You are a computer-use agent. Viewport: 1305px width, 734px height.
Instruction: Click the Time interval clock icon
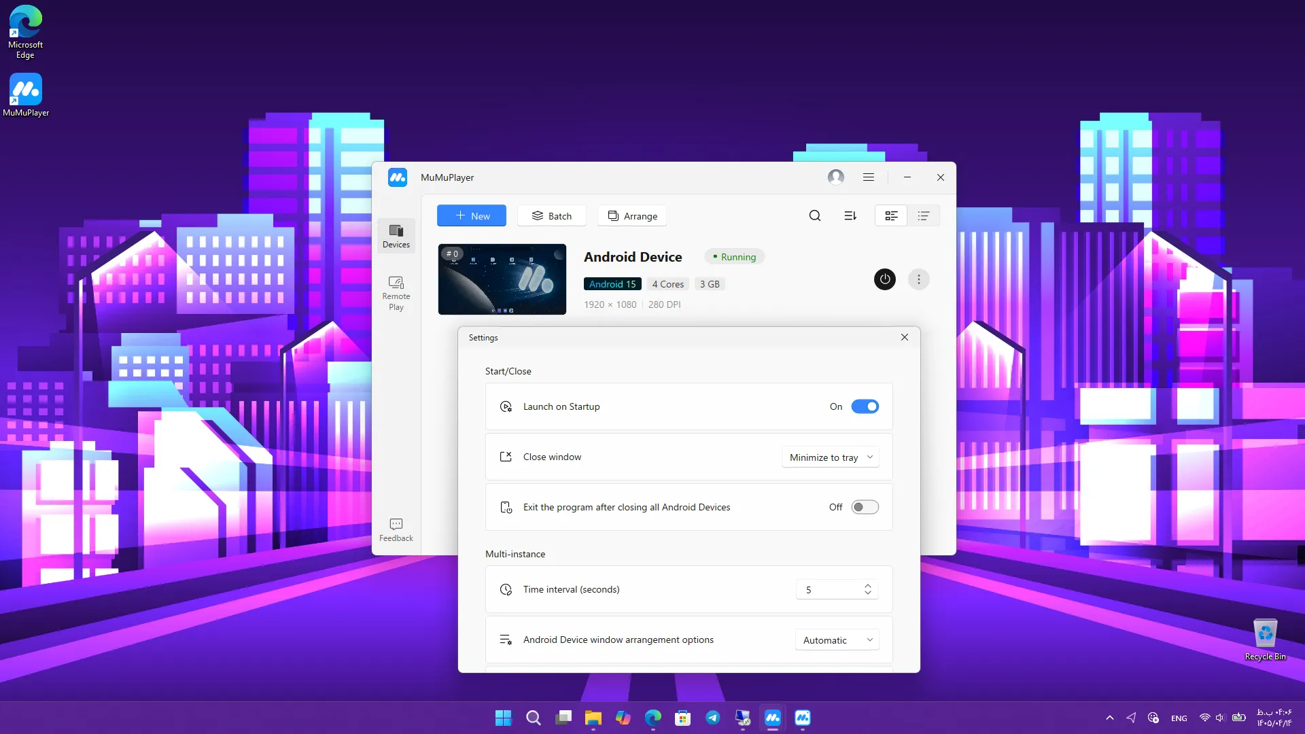pos(506,589)
